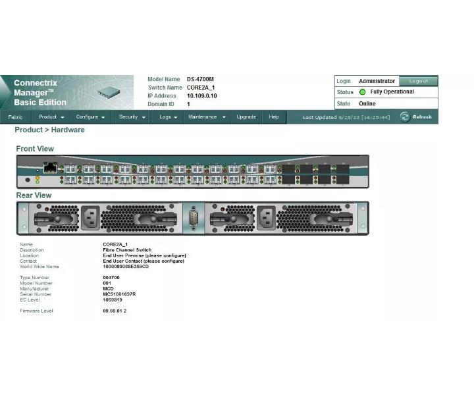Expand the Security dropdown menu
The image size is (474, 395).
pos(132,117)
